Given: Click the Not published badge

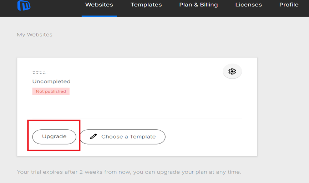Looking at the screenshot, I should pyautogui.click(x=51, y=91).
